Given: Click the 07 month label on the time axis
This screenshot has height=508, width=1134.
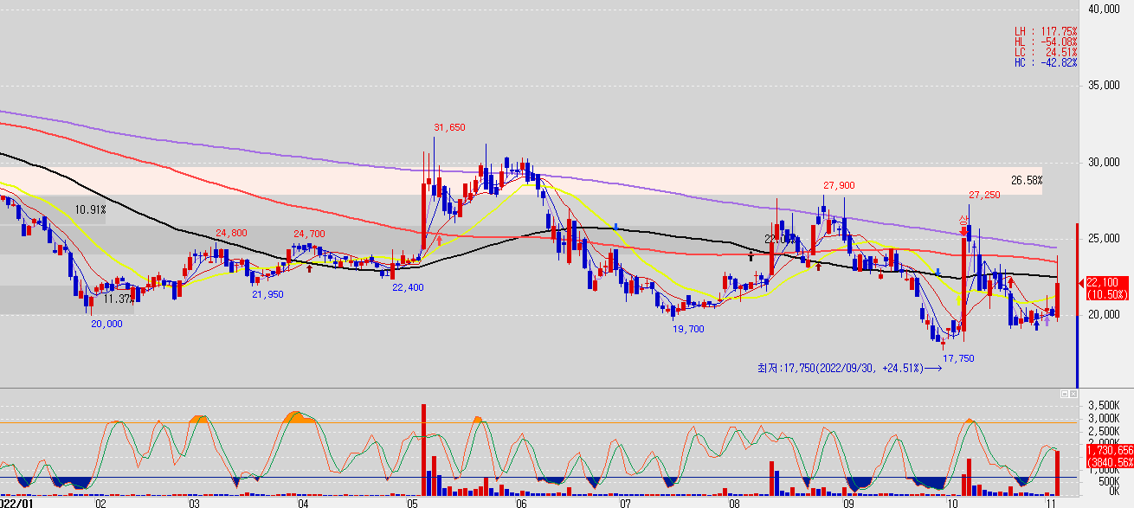Looking at the screenshot, I should pos(625,502).
